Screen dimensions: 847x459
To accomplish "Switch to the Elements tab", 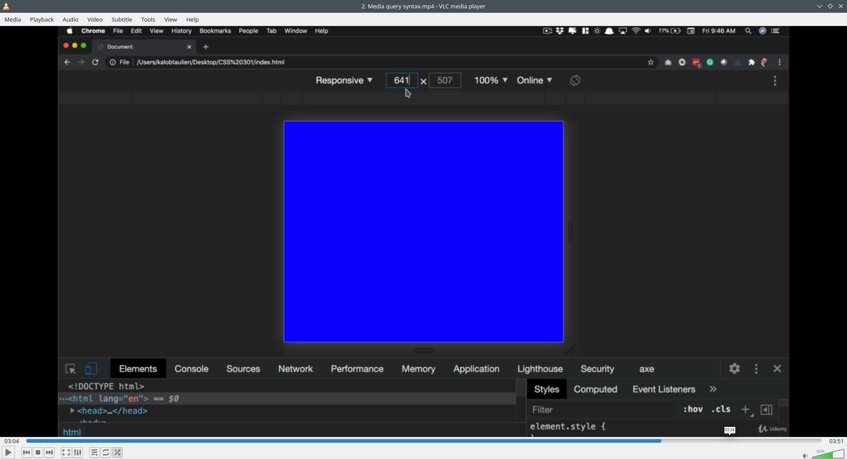I will pyautogui.click(x=138, y=369).
